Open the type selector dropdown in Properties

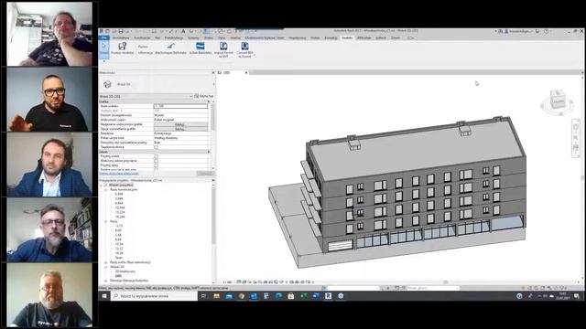(213, 84)
